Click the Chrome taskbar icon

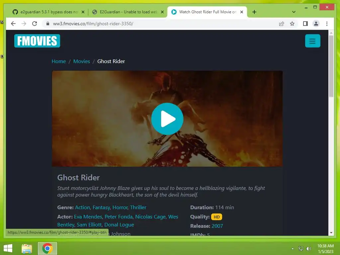coord(47,248)
